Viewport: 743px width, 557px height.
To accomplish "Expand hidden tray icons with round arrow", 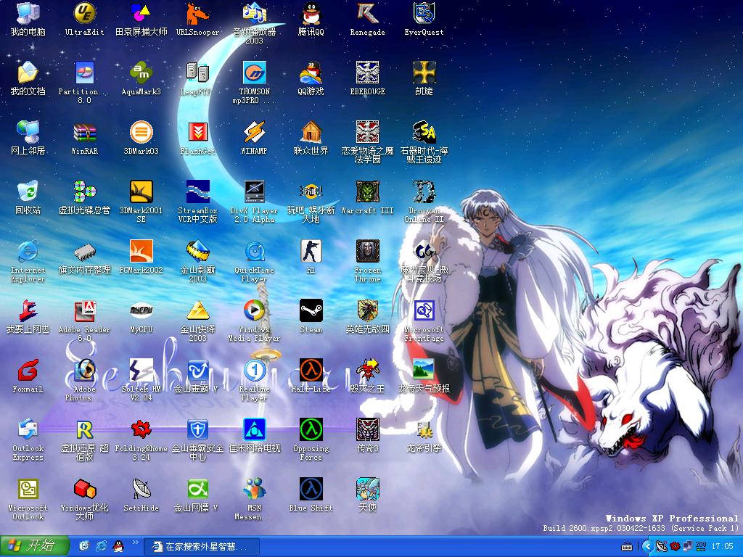I will click(646, 547).
